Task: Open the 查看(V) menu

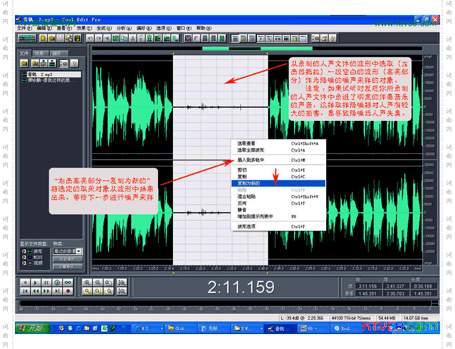Action: (x=64, y=28)
